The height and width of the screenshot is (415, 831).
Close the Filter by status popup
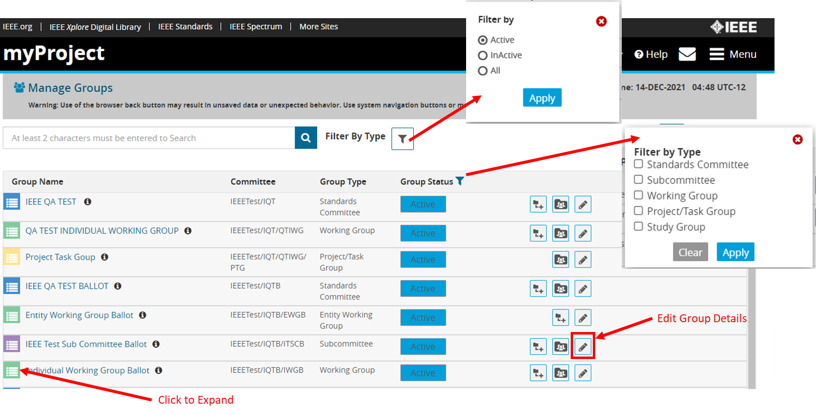tap(601, 21)
